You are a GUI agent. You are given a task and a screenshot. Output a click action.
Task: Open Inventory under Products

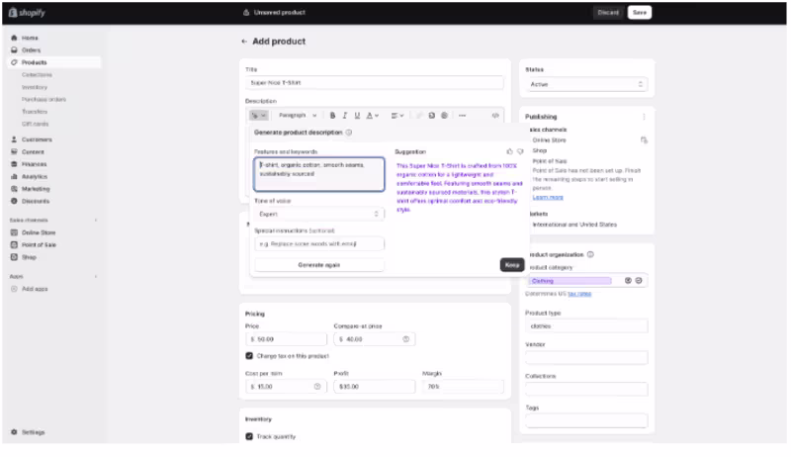tap(35, 87)
